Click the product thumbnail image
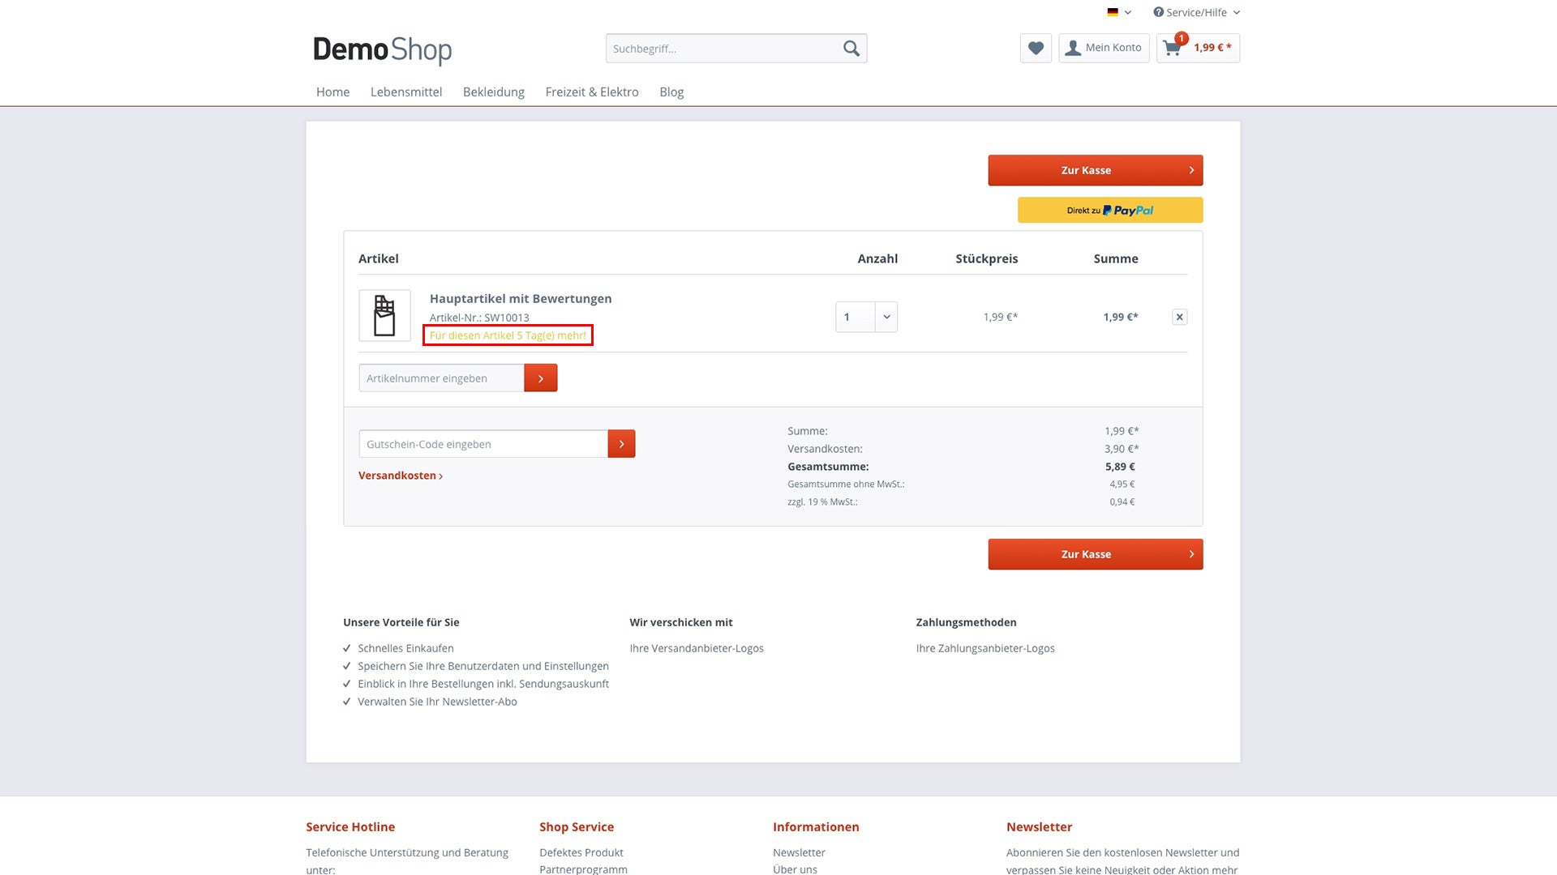Viewport: 1557px width, 875px height. coord(384,315)
